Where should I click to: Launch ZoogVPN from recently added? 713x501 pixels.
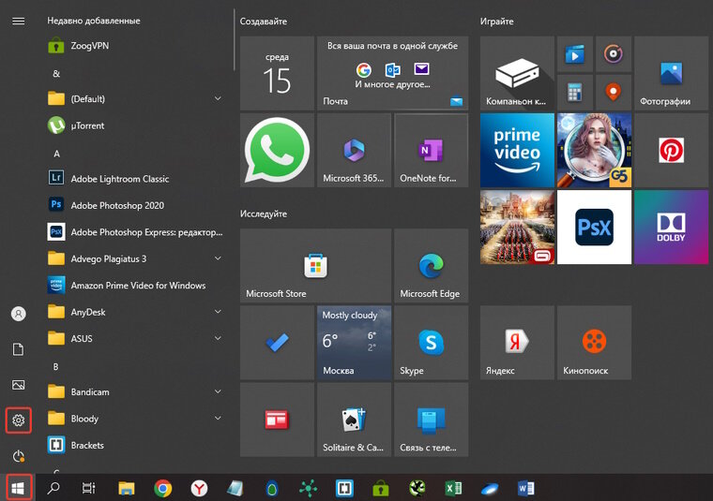pyautogui.click(x=136, y=46)
